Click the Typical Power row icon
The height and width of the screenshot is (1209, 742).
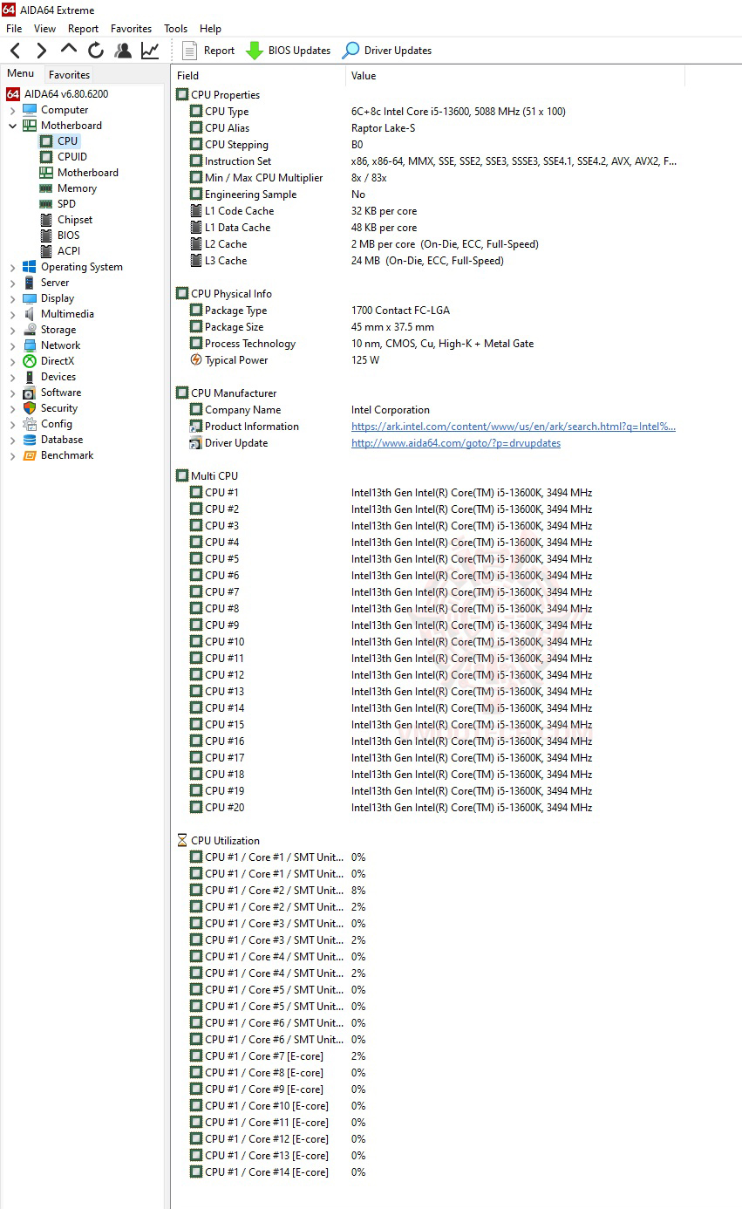(196, 360)
